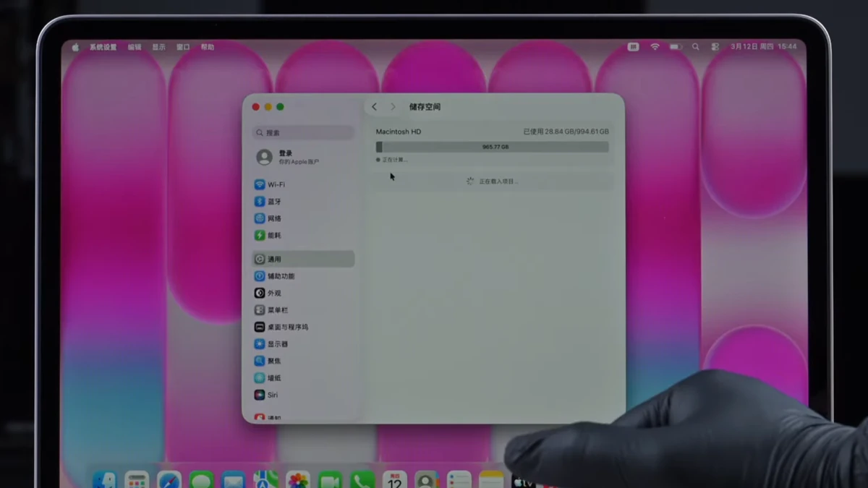Open the 外观 appearance settings
868x488 pixels.
pos(303,294)
